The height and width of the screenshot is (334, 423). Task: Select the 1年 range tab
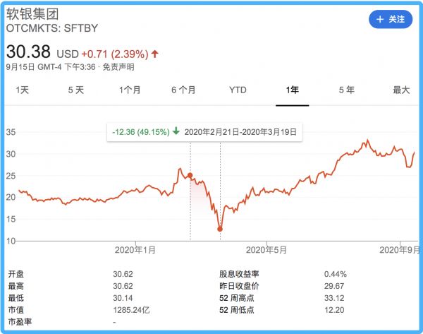[x=292, y=90]
